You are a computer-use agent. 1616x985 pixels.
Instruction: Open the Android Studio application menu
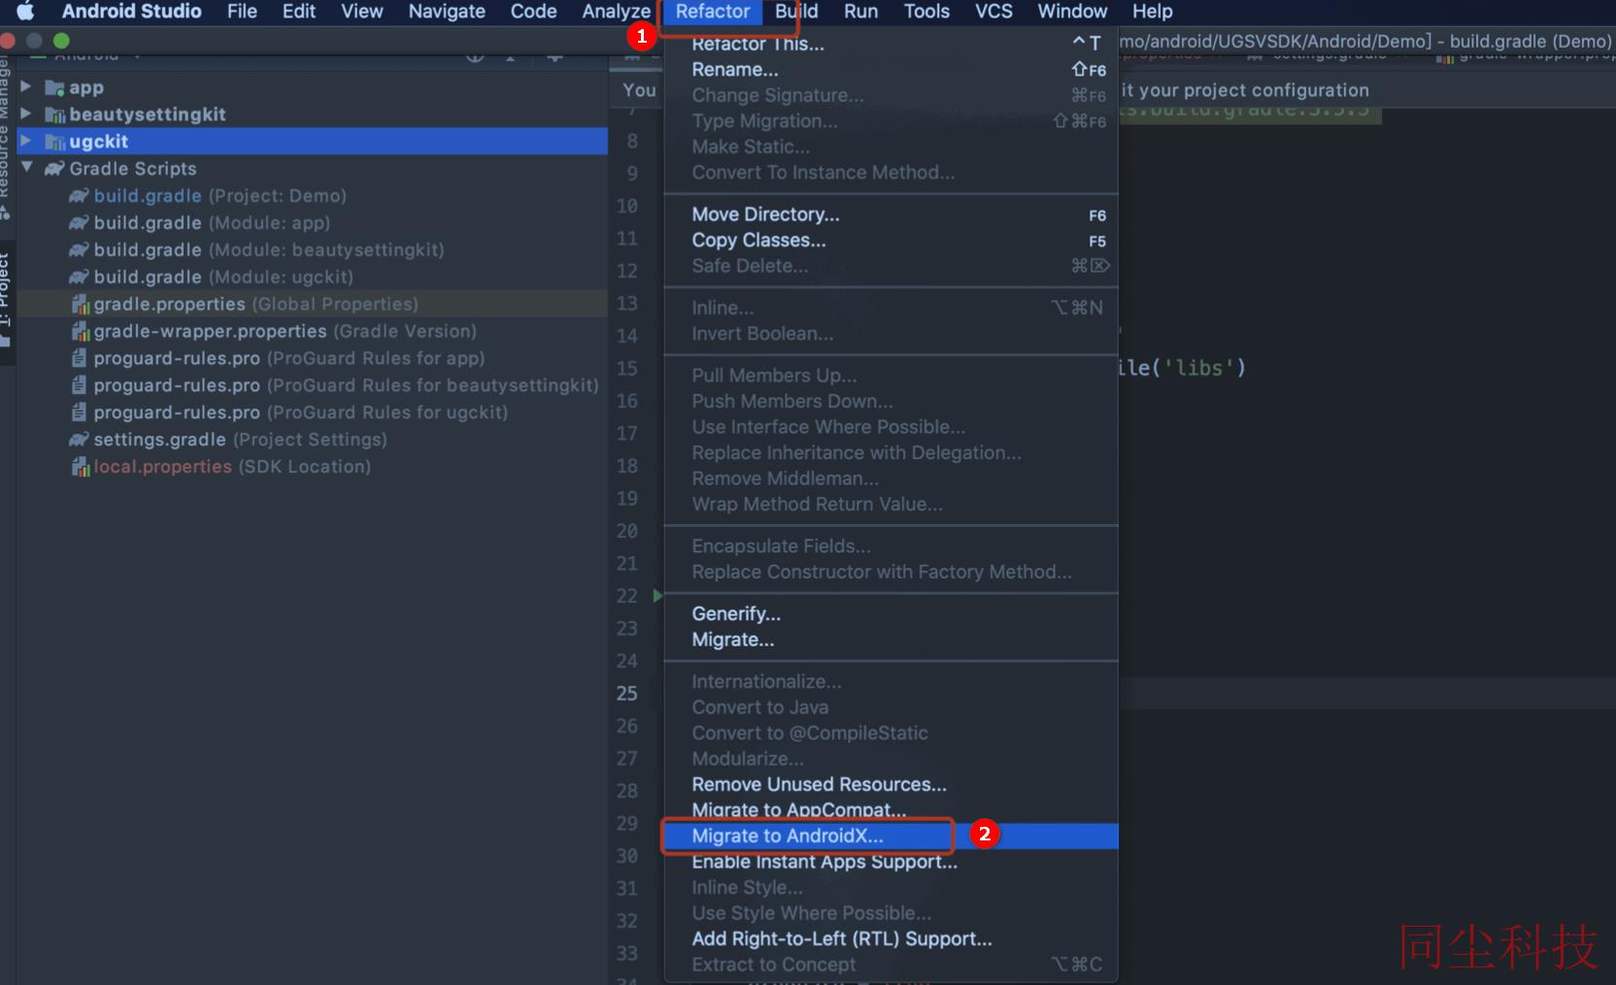pos(131,12)
